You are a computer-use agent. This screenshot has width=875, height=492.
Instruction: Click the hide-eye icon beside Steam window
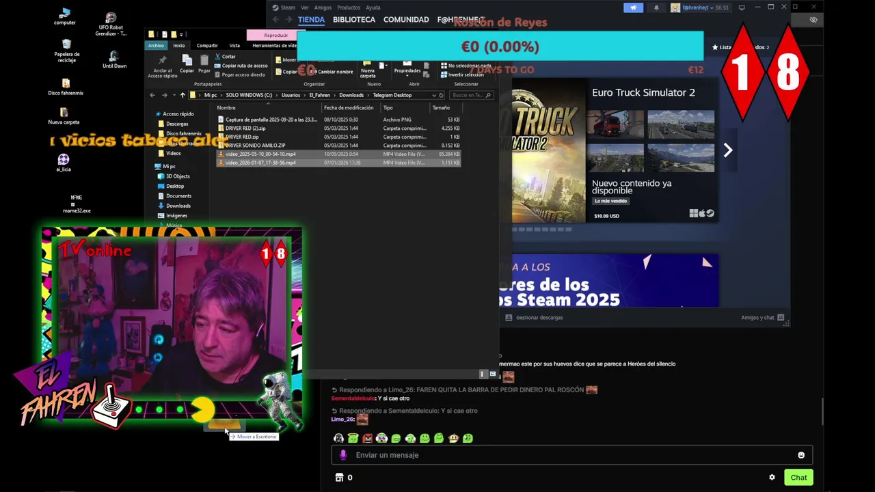click(813, 20)
